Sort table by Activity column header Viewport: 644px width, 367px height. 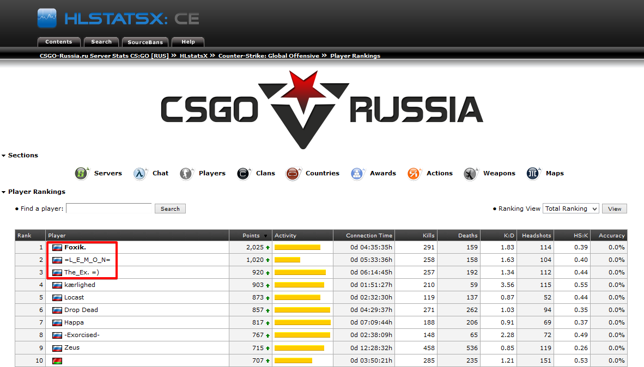(x=285, y=236)
